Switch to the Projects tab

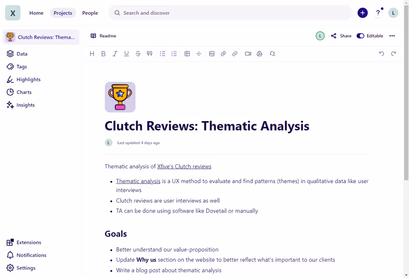click(62, 13)
